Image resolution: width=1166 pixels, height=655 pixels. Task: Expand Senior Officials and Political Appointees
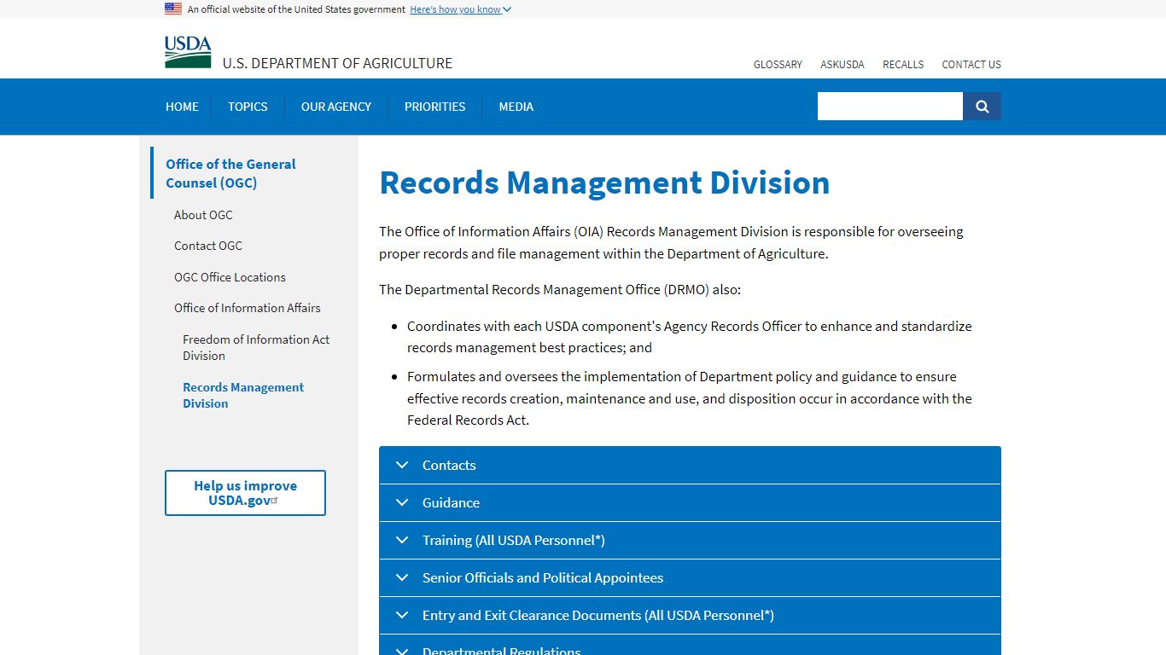[x=690, y=577]
